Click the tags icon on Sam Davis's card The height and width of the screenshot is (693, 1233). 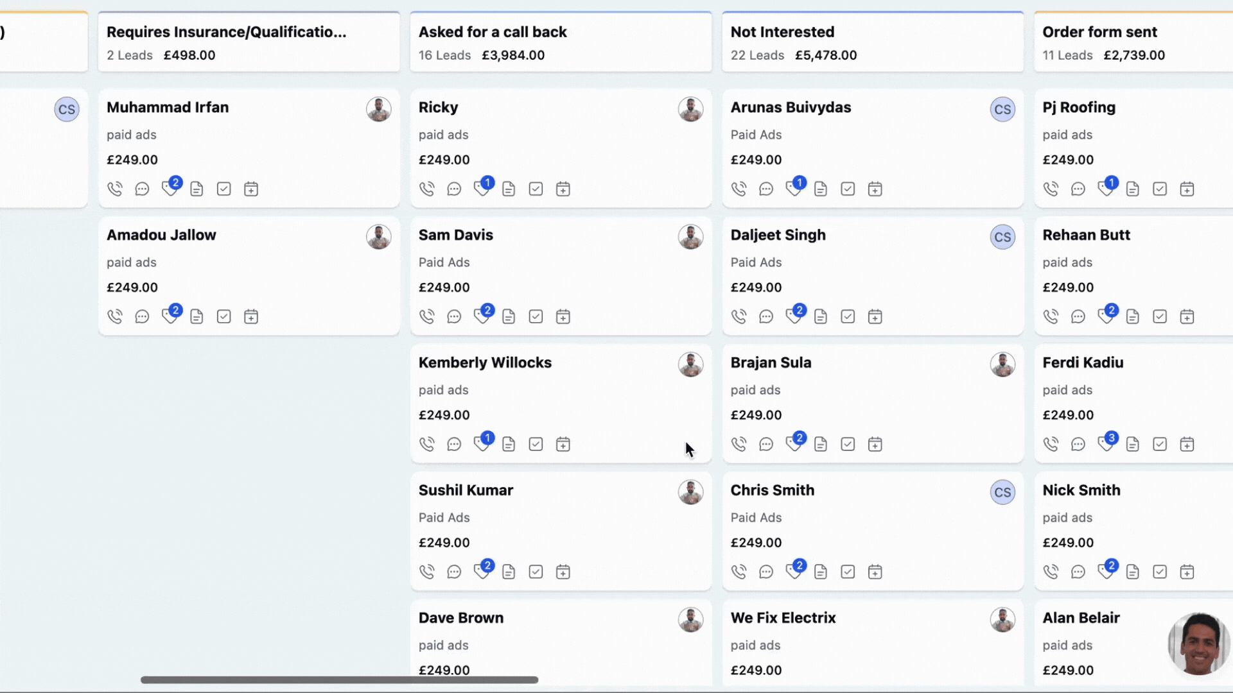[482, 316]
